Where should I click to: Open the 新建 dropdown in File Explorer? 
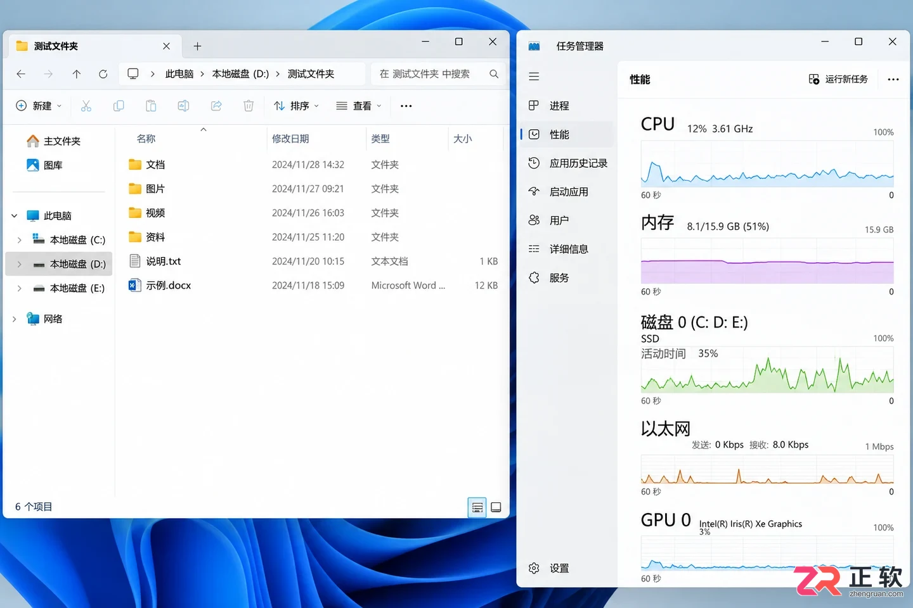pos(39,106)
